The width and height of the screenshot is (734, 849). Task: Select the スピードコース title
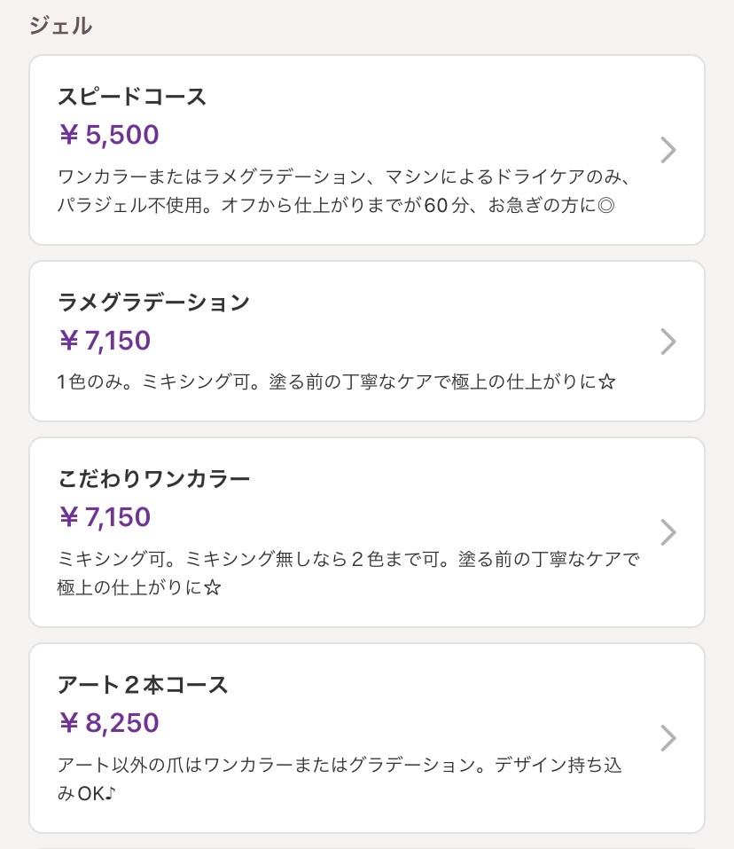[132, 97]
